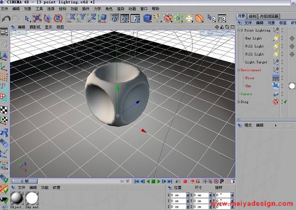Toggle the X axis lock
The width and height of the screenshot is (296, 210).
[x=71, y=19]
